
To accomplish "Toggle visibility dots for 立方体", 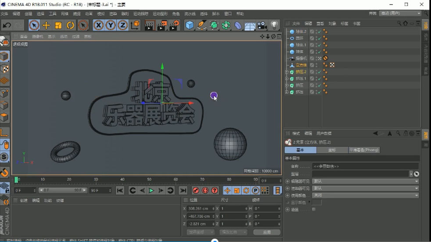I will pyautogui.click(x=316, y=65).
